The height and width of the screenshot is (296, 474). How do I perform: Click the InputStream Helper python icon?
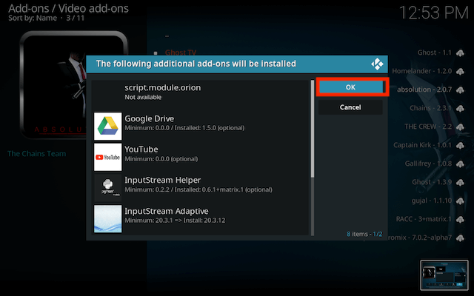(x=108, y=188)
